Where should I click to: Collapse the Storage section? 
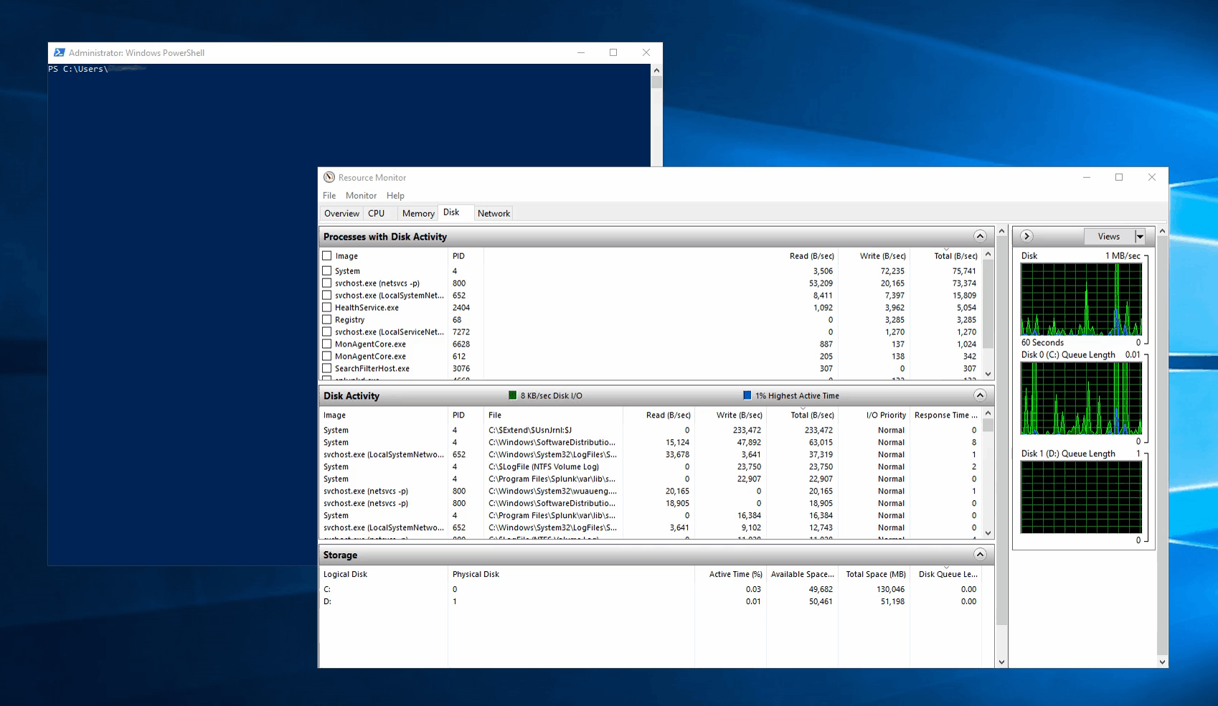979,554
